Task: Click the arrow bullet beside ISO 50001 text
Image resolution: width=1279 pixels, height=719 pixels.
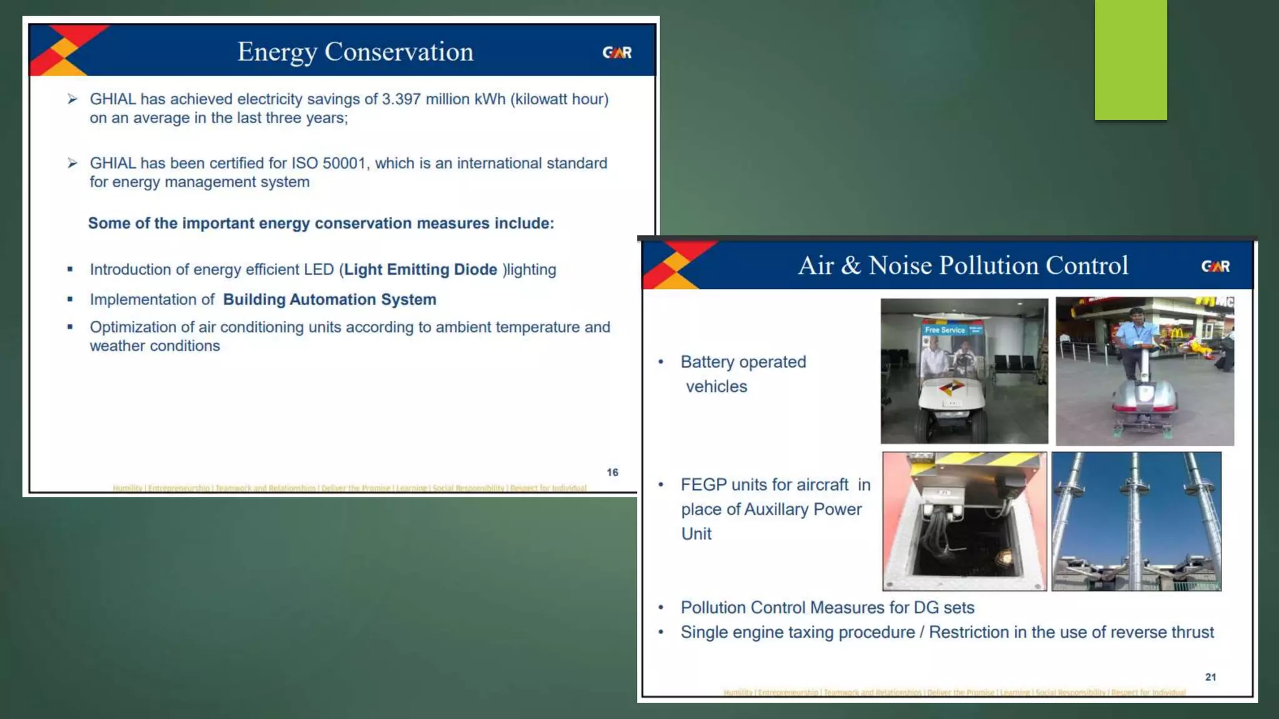Action: 72,164
